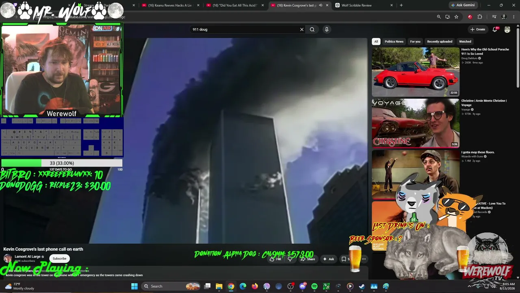Open the Windows Start menu
Viewport: 520px width, 293px height.
134,286
